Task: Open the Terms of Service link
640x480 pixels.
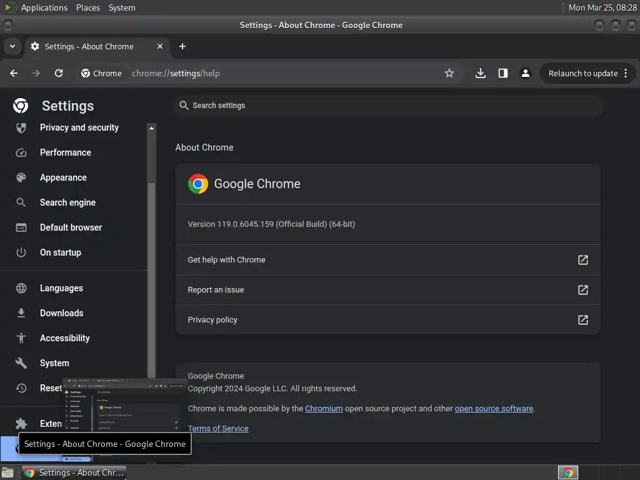Action: click(x=218, y=429)
